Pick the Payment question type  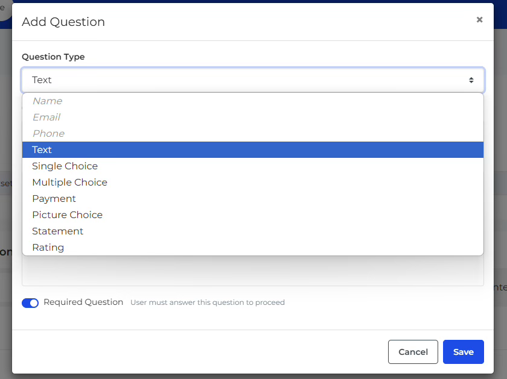pyautogui.click(x=253, y=199)
